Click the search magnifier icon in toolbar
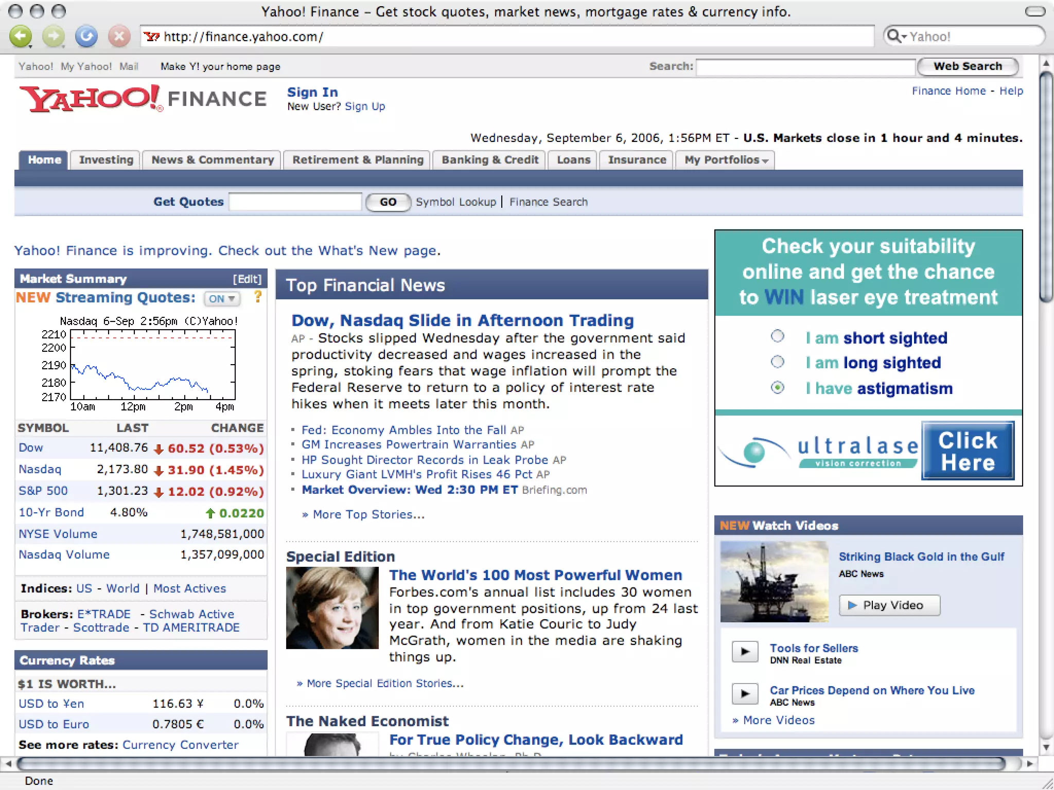This screenshot has width=1054, height=790. (893, 36)
